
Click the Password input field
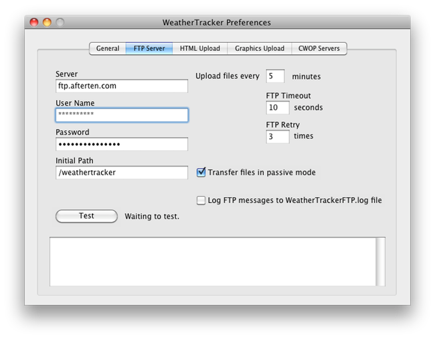122,144
